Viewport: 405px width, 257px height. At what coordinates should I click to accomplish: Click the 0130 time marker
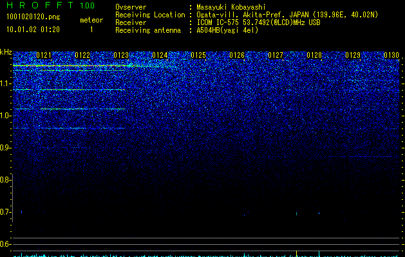click(x=391, y=55)
